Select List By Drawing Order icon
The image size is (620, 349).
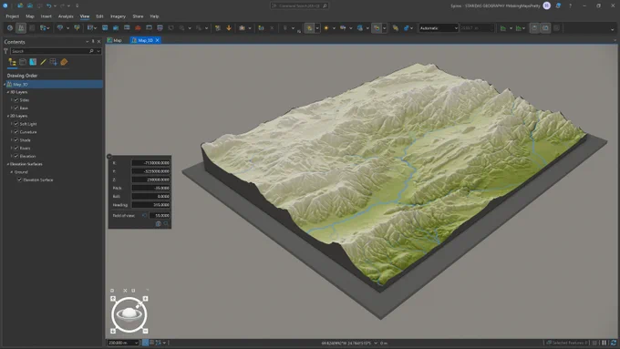[x=12, y=62]
